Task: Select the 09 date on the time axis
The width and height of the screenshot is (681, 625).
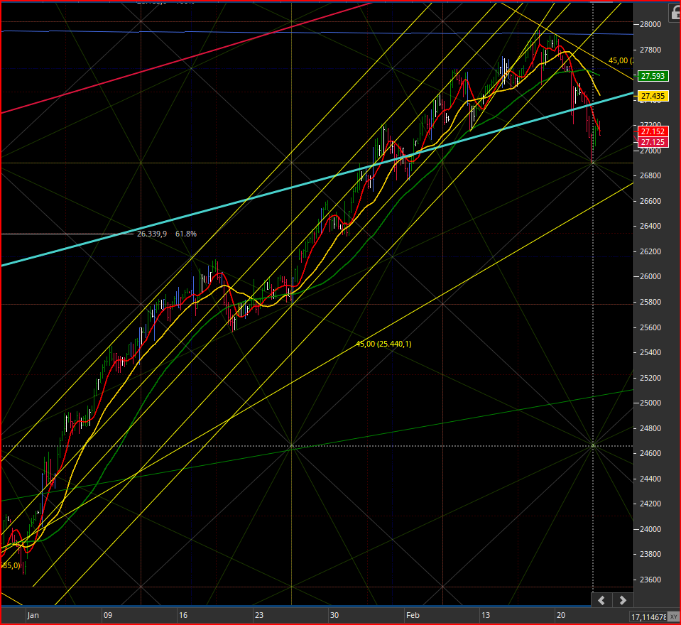Action: (108, 615)
